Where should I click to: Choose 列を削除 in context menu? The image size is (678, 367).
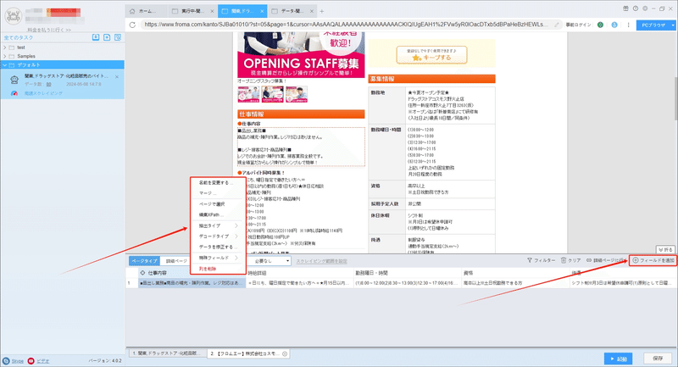coord(218,269)
